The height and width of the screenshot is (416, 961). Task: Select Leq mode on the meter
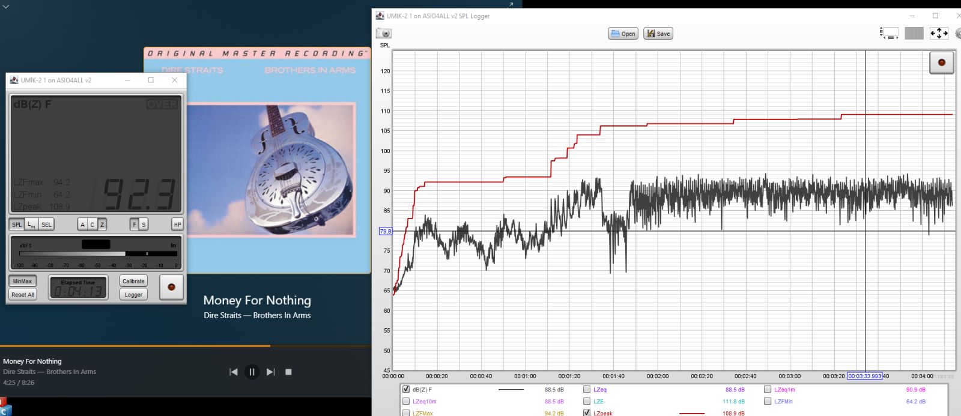pos(32,225)
